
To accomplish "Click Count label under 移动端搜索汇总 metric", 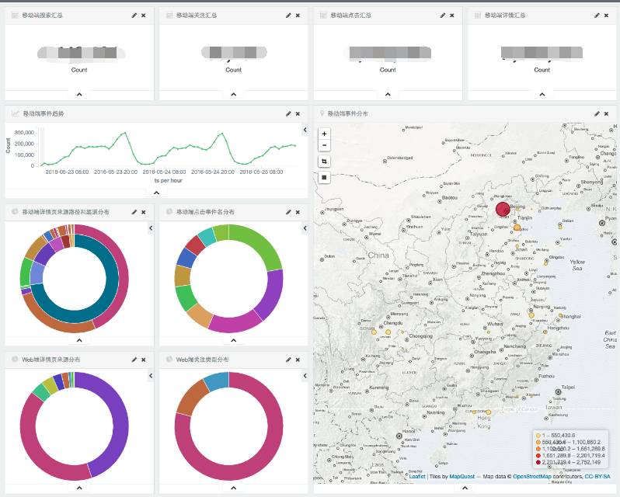I will 79,70.
